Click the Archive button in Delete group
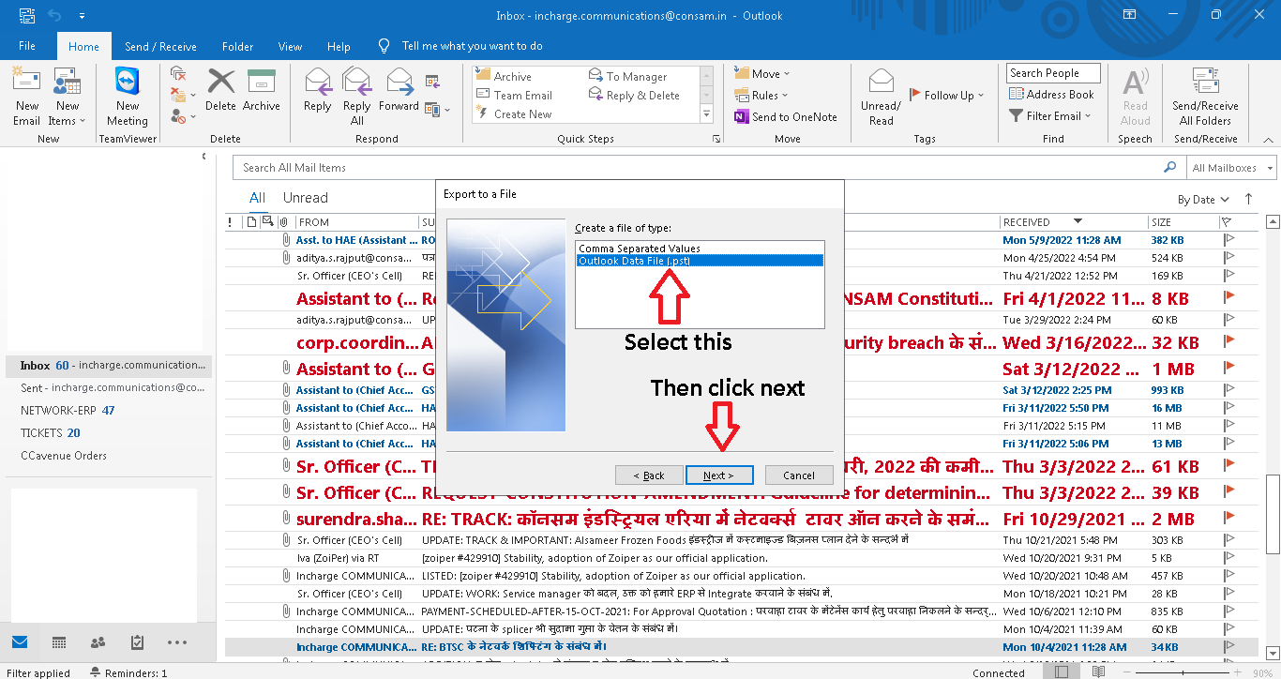This screenshot has width=1281, height=679. point(262,91)
